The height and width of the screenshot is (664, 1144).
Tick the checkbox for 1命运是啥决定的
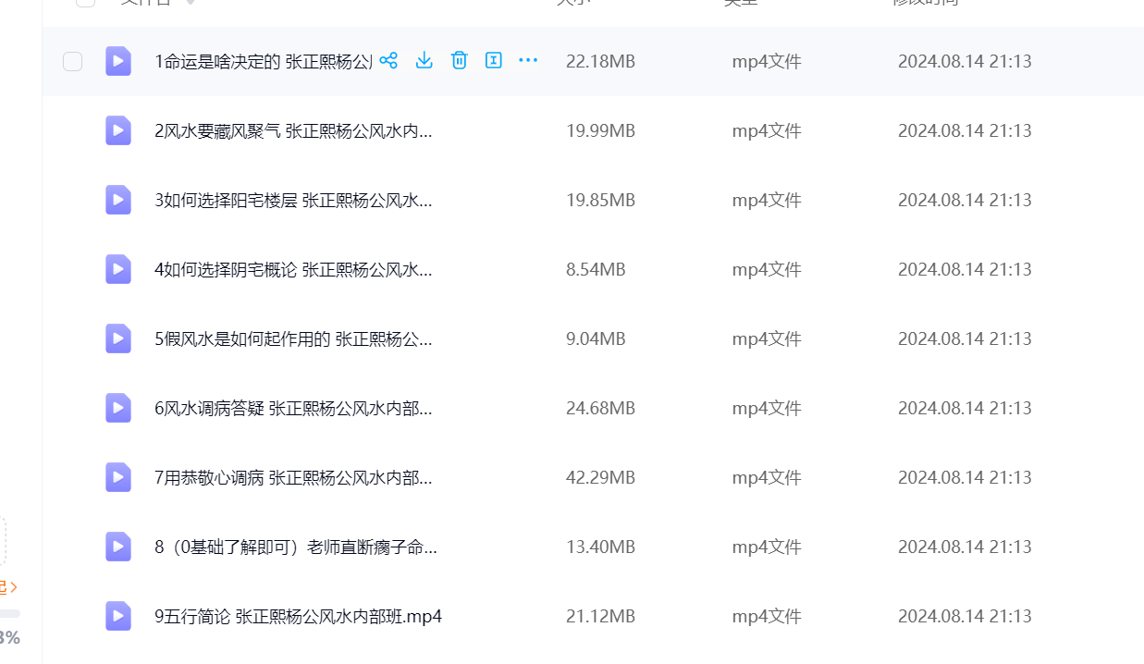tap(72, 62)
